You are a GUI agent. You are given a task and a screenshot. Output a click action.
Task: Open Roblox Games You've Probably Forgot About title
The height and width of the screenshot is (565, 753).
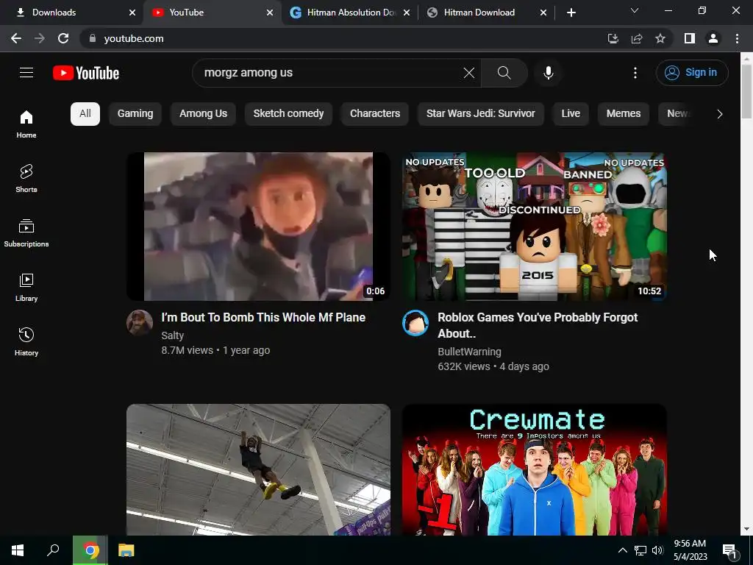tap(538, 325)
